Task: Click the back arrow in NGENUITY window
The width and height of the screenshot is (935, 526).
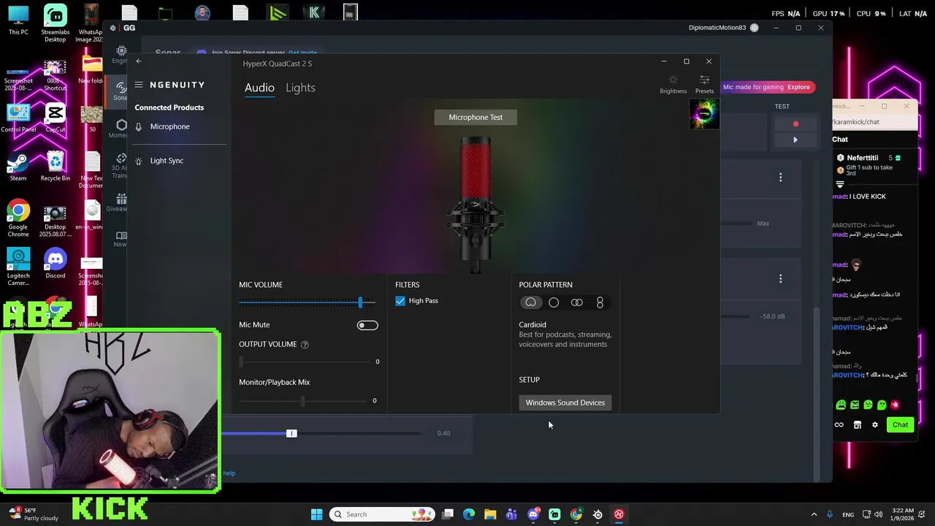Action: [139, 61]
